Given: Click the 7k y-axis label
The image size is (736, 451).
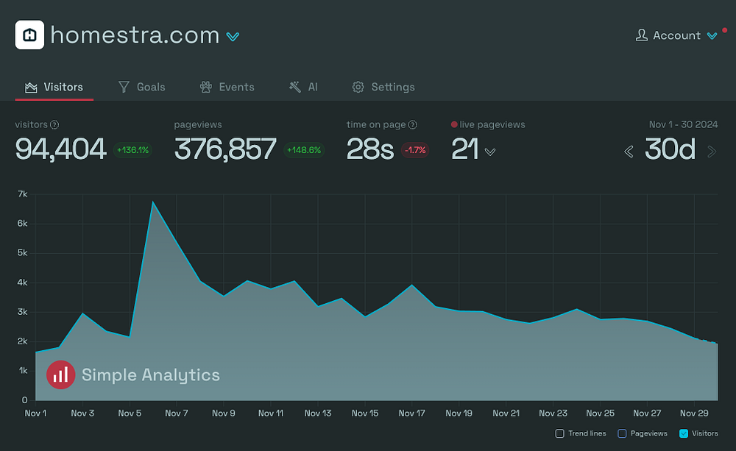Looking at the screenshot, I should (x=23, y=194).
